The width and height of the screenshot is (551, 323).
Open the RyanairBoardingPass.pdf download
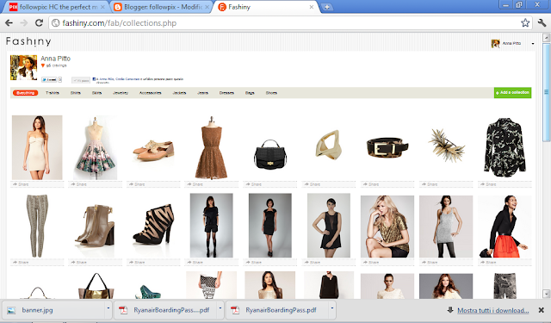point(277,310)
